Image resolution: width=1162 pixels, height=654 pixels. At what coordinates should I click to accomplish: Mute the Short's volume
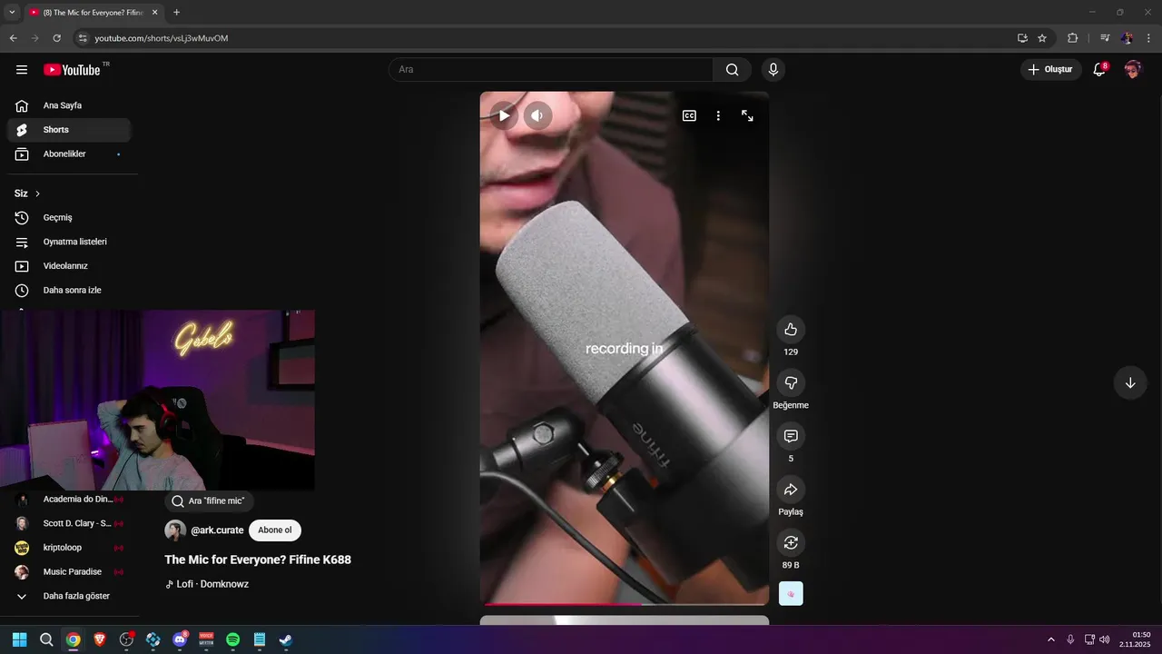(x=537, y=115)
